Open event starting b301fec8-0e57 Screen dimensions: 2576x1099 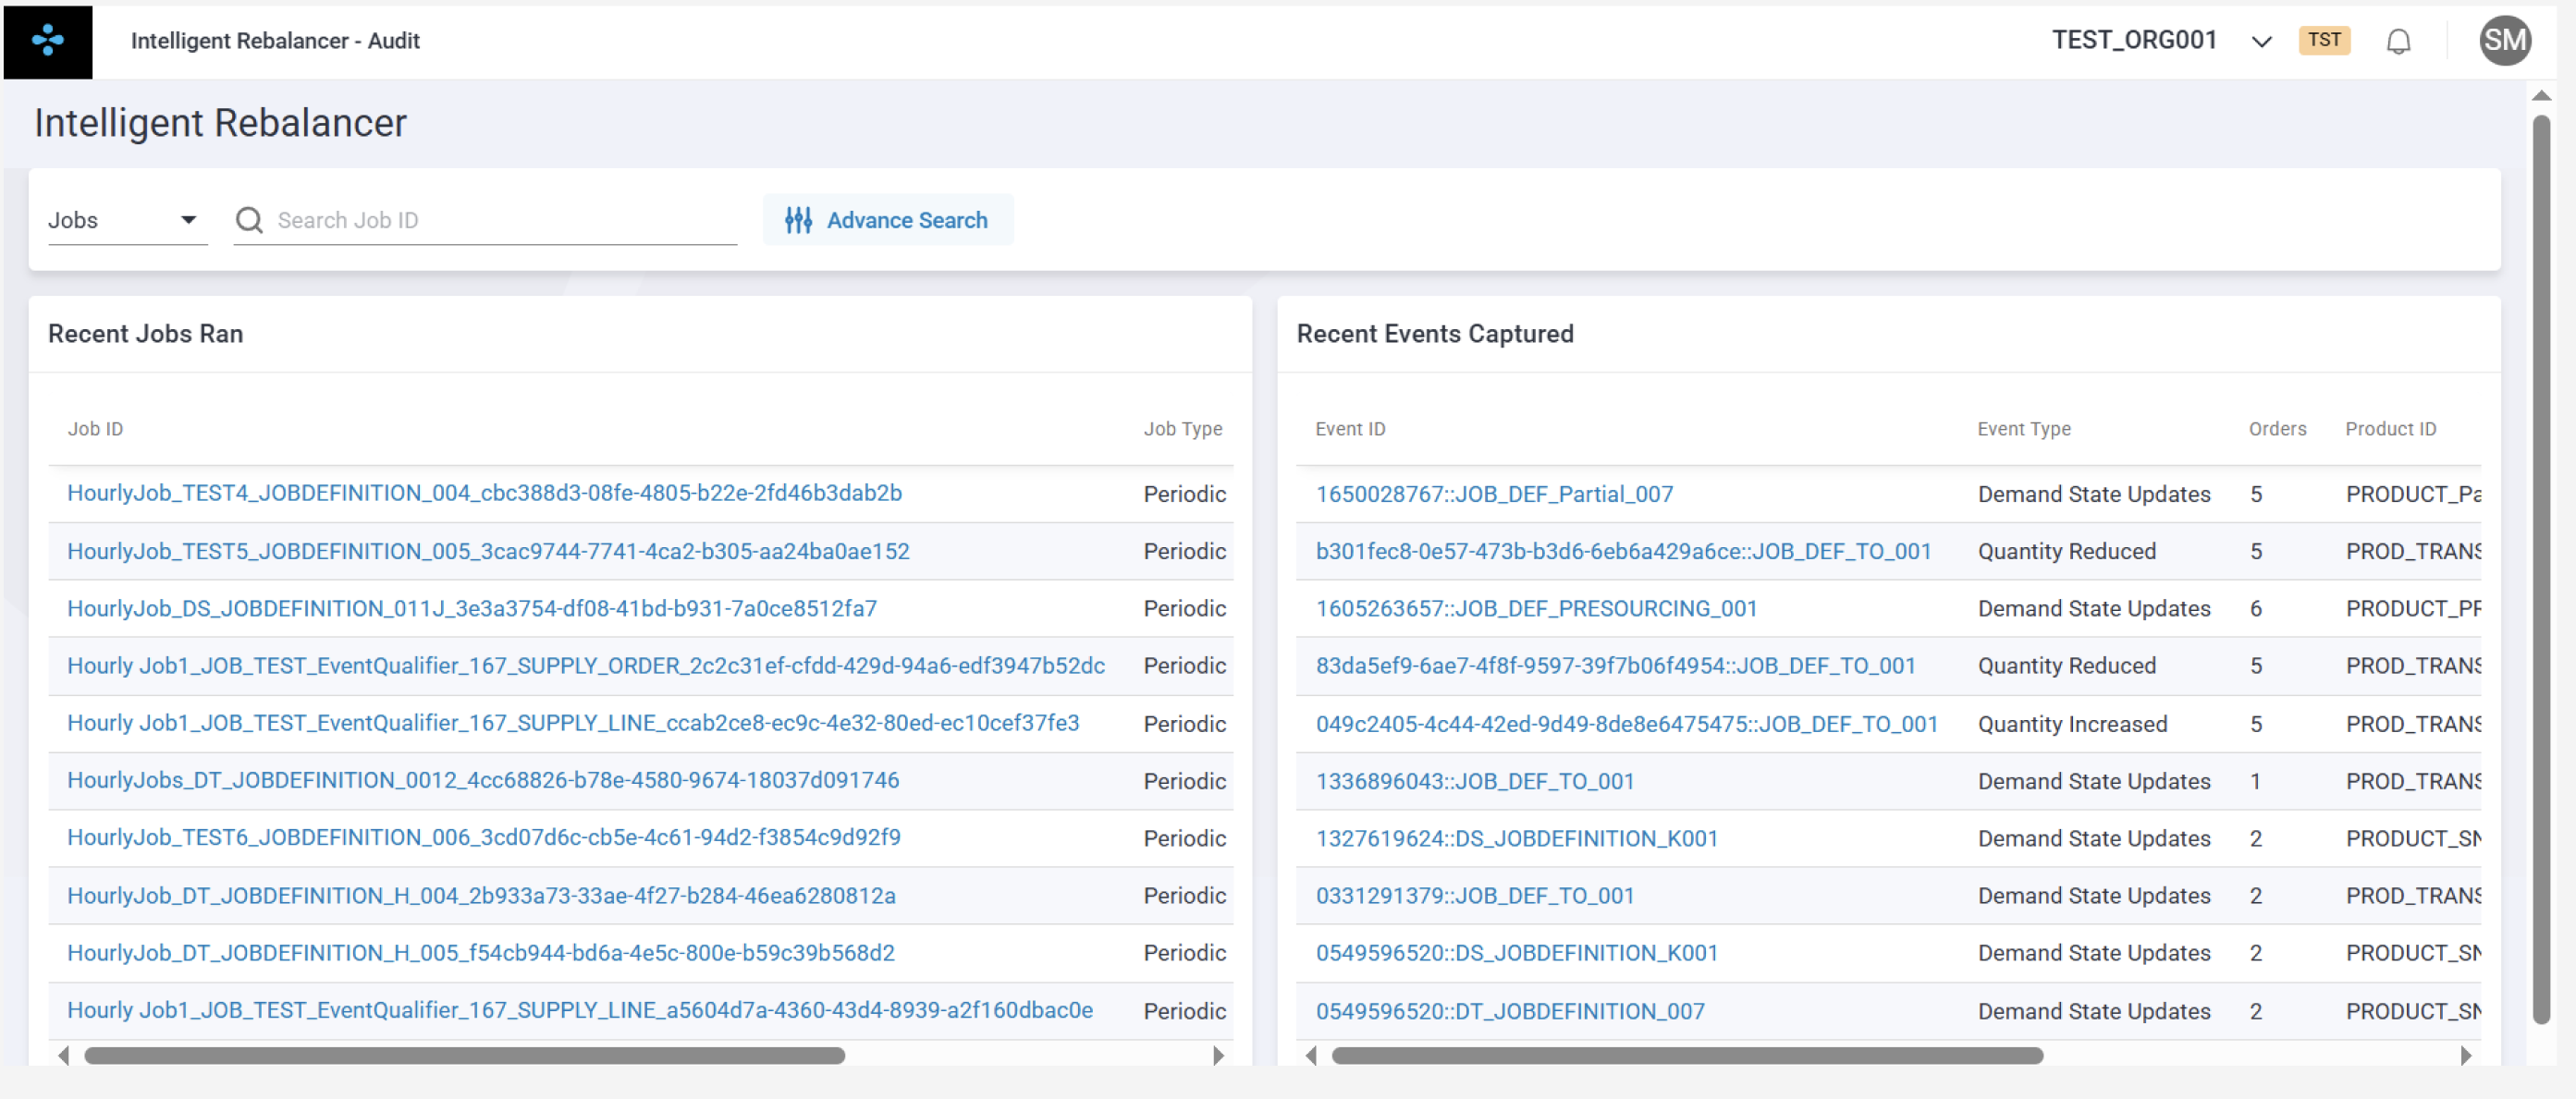coord(1623,551)
